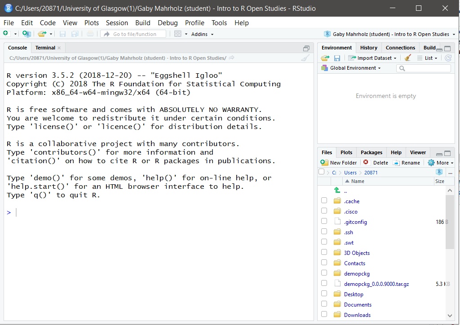This screenshot has width=460, height=325.
Task: Check the .ssh folder checkbox
Action: 324,232
